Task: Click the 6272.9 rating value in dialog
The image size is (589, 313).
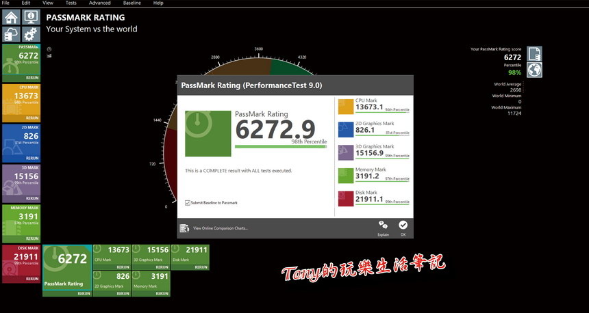Action: (275, 130)
